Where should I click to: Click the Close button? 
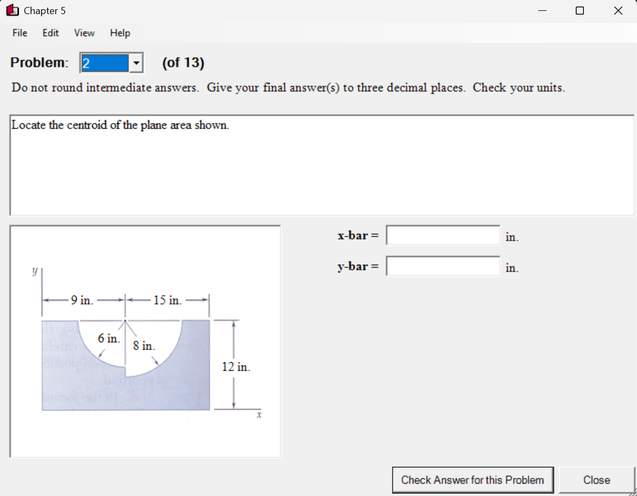click(596, 480)
